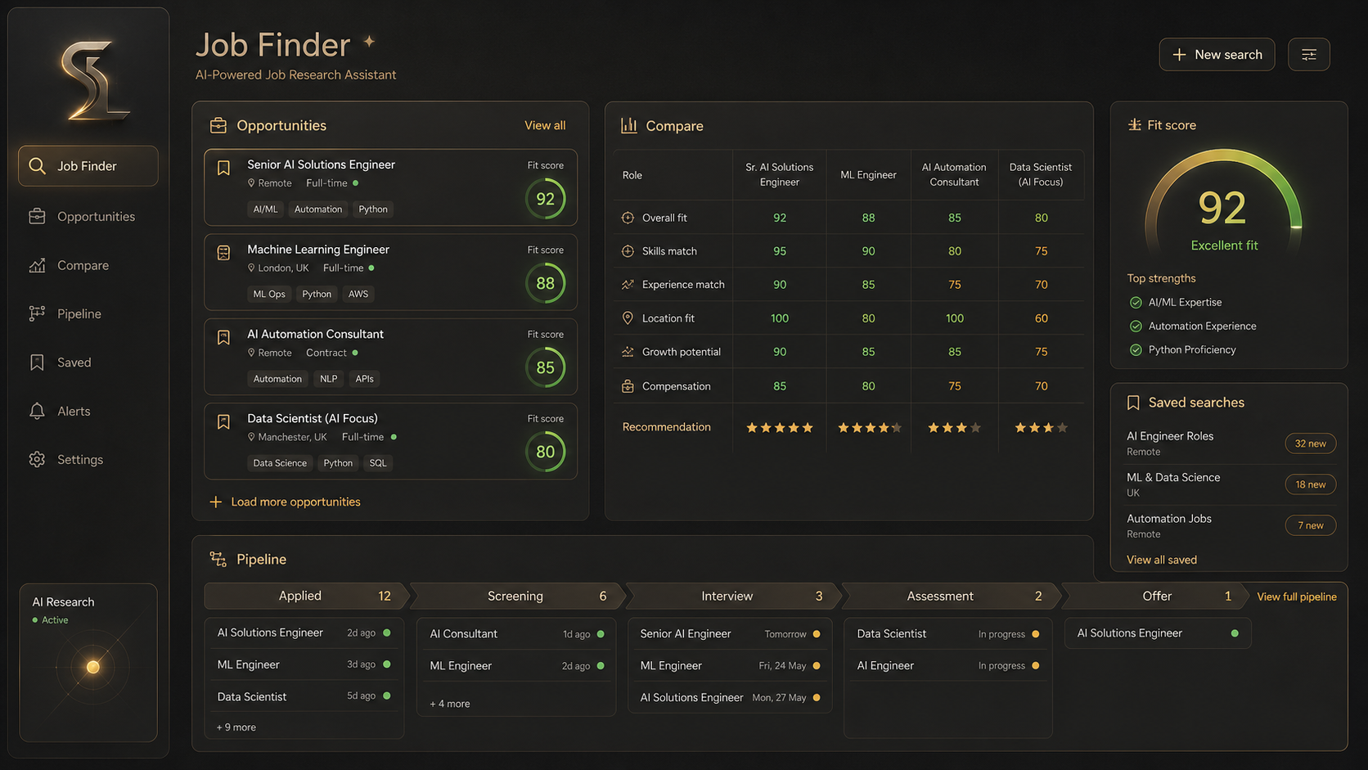Click the 88 fit score ring

[x=545, y=283]
